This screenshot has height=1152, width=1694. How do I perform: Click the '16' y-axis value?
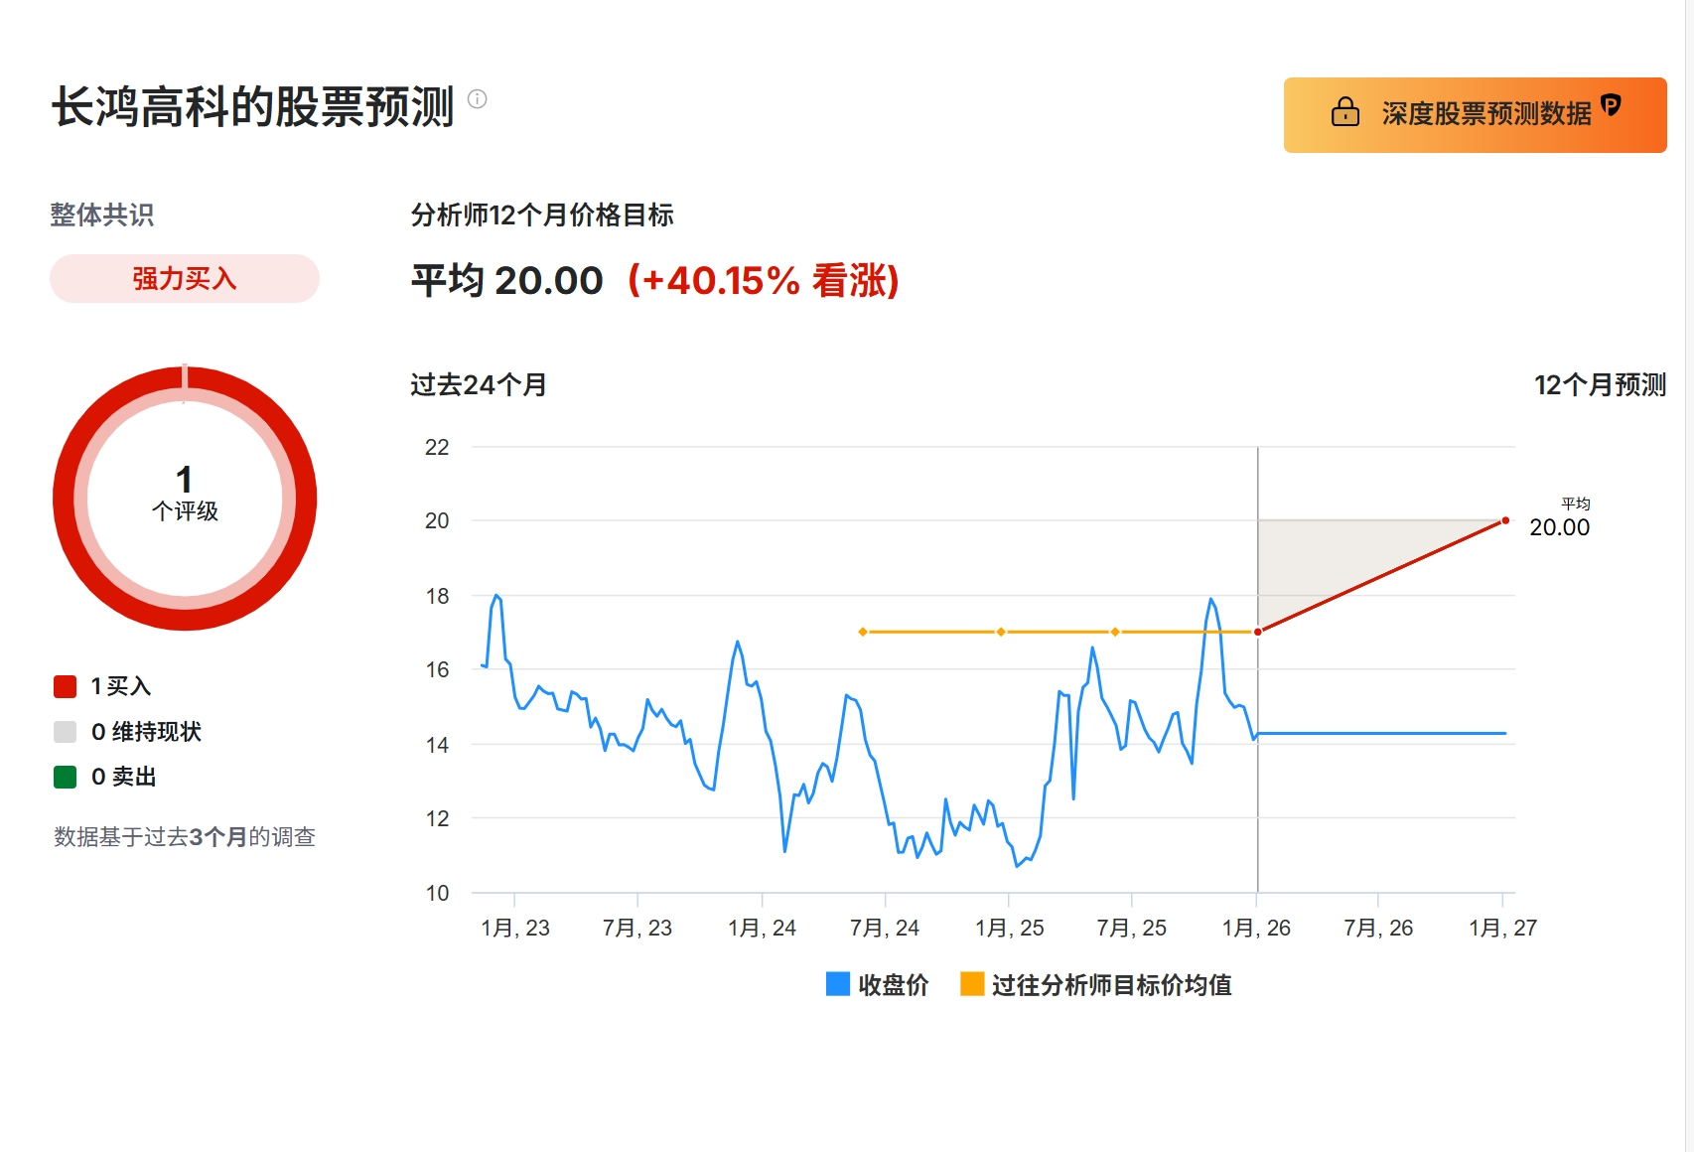point(437,669)
